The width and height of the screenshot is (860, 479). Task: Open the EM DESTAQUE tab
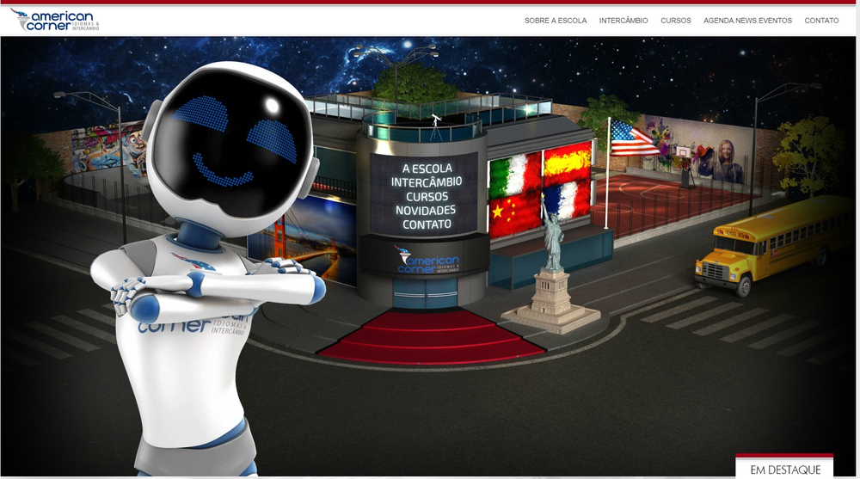pyautogui.click(x=785, y=468)
